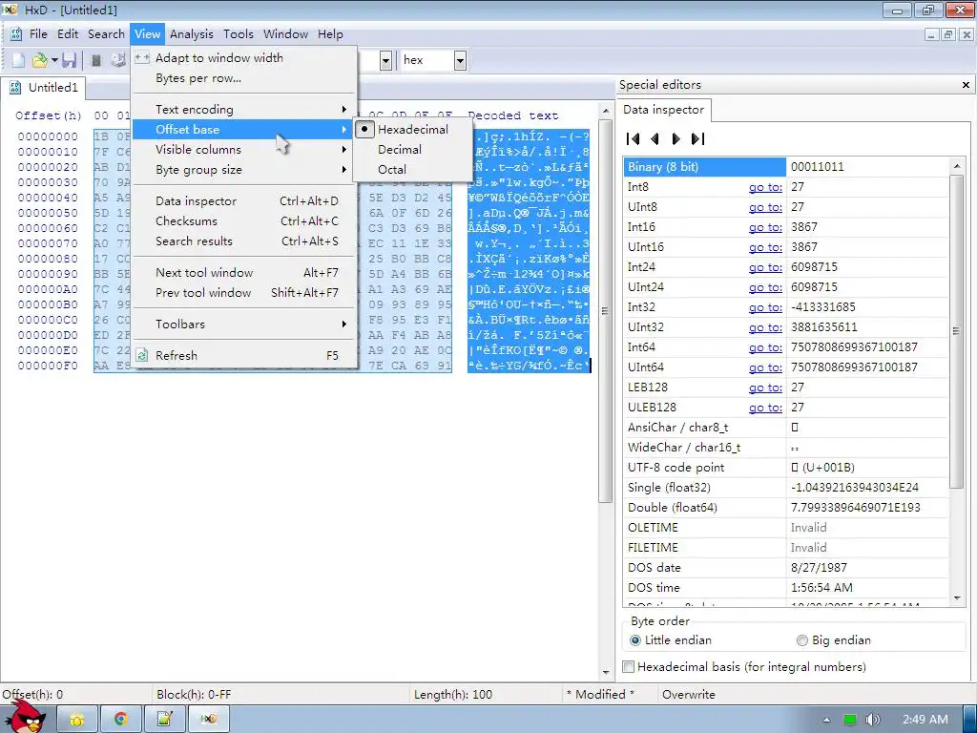The height and width of the screenshot is (733, 977).
Task: Open the first pinned taskbar app
Action: click(77, 720)
